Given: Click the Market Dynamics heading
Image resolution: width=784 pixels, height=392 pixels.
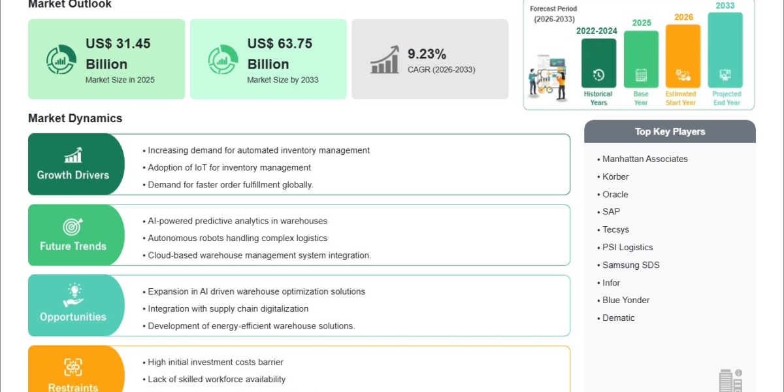Looking at the screenshot, I should coord(75,118).
